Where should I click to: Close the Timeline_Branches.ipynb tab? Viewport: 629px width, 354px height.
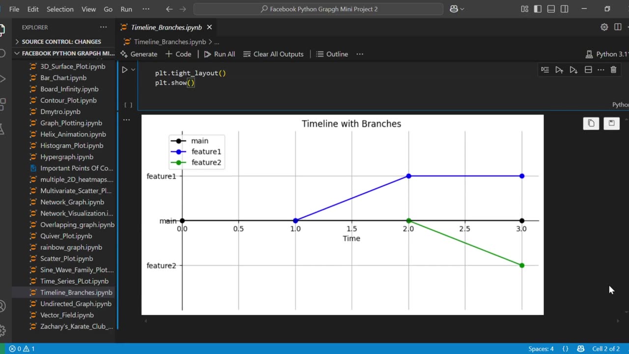pos(209,27)
